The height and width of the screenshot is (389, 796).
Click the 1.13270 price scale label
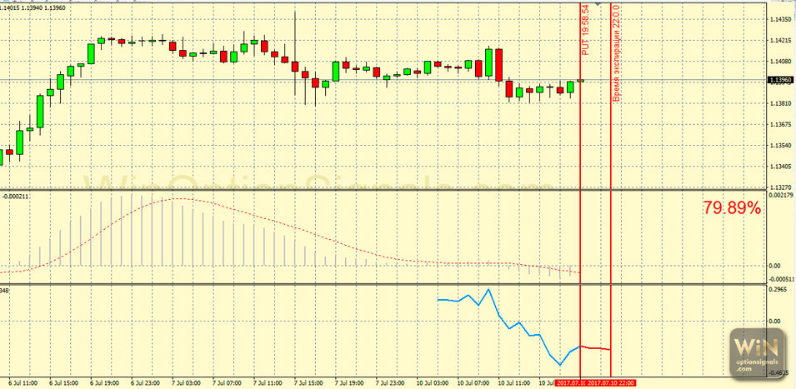781,187
